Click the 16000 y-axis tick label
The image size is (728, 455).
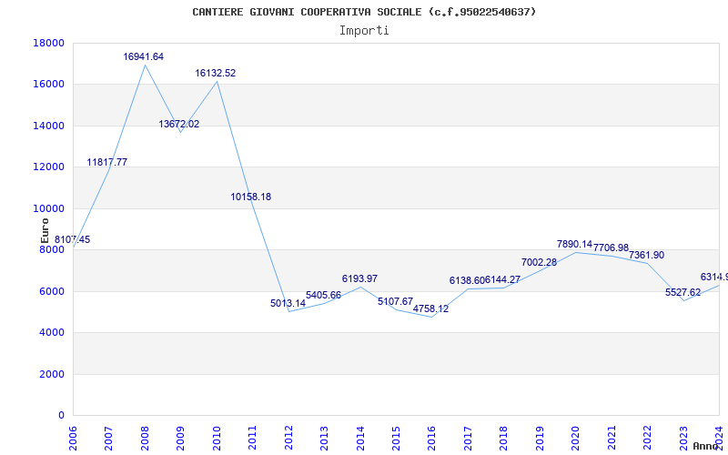(x=49, y=85)
